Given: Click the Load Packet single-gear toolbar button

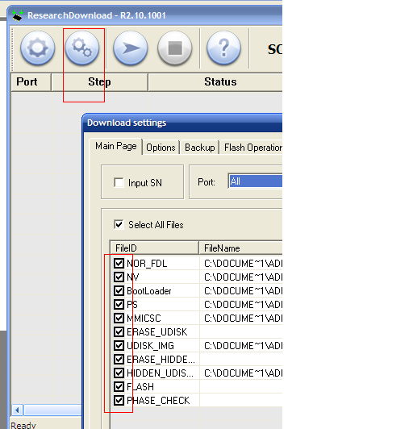Looking at the screenshot, I should pyautogui.click(x=37, y=48).
